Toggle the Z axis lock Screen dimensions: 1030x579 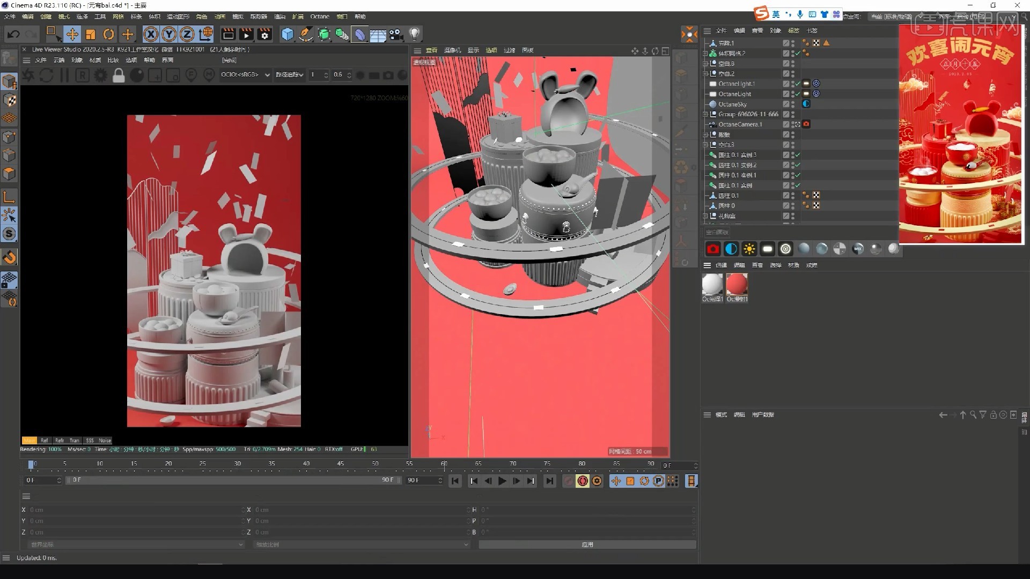(x=187, y=34)
